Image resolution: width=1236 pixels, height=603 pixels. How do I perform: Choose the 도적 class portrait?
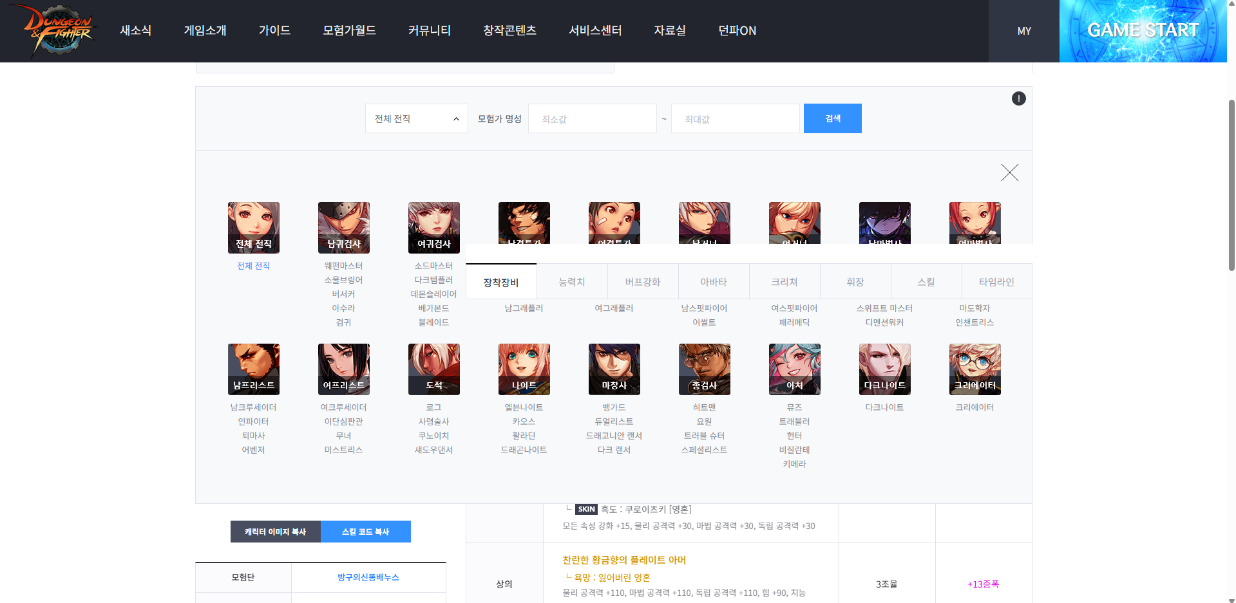[433, 369]
